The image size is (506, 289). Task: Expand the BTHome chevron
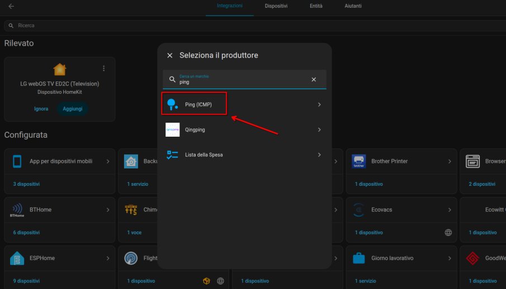(x=108, y=210)
